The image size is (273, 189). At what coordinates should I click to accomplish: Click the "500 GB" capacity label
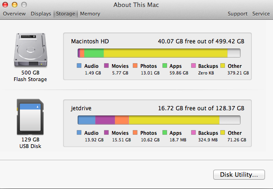click(31, 73)
